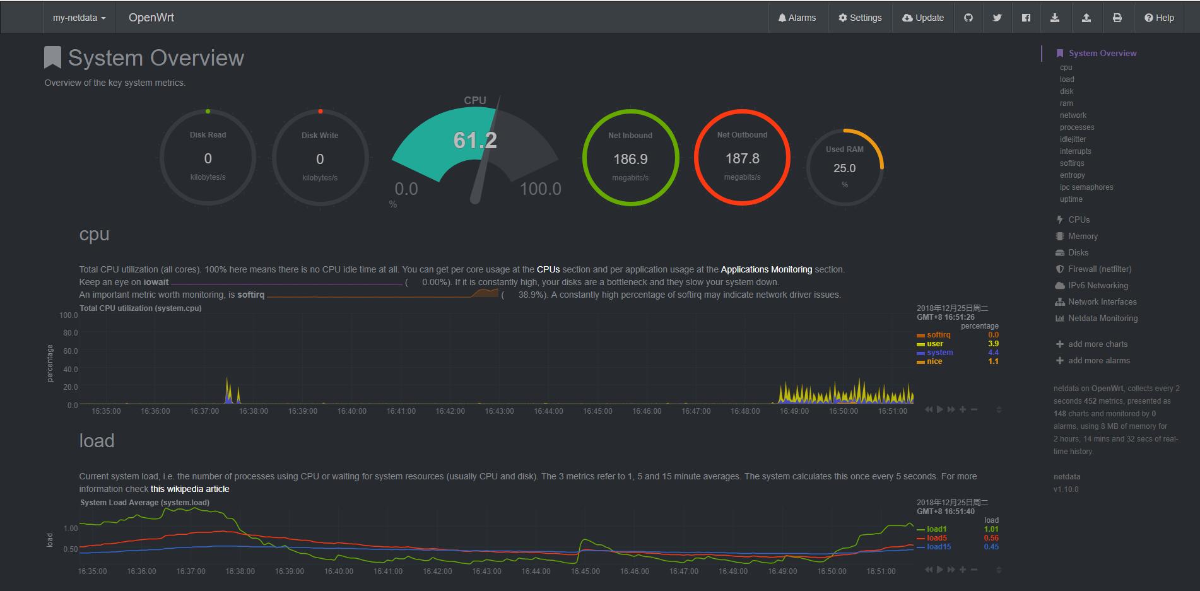Click the upload snapshot icon in navbar
Screen dimensions: 1200x591
(1086, 18)
